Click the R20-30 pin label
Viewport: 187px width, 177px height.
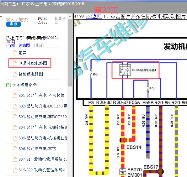tap(104, 102)
